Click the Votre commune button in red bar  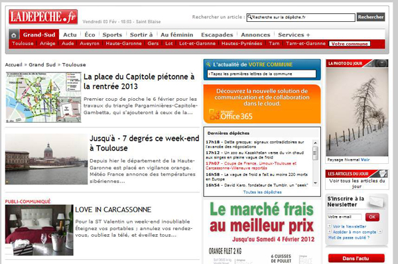click(350, 44)
